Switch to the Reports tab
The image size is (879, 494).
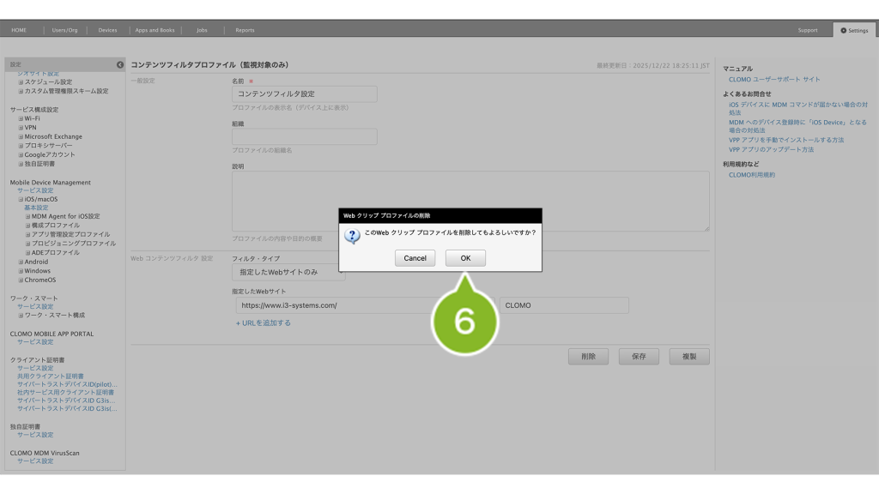point(245,30)
